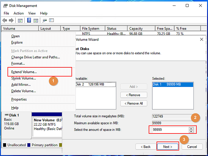Screen dimensions: 208x156
Task: Increase space amount with up spinner arrow
Action: pyautogui.click(x=191, y=128)
